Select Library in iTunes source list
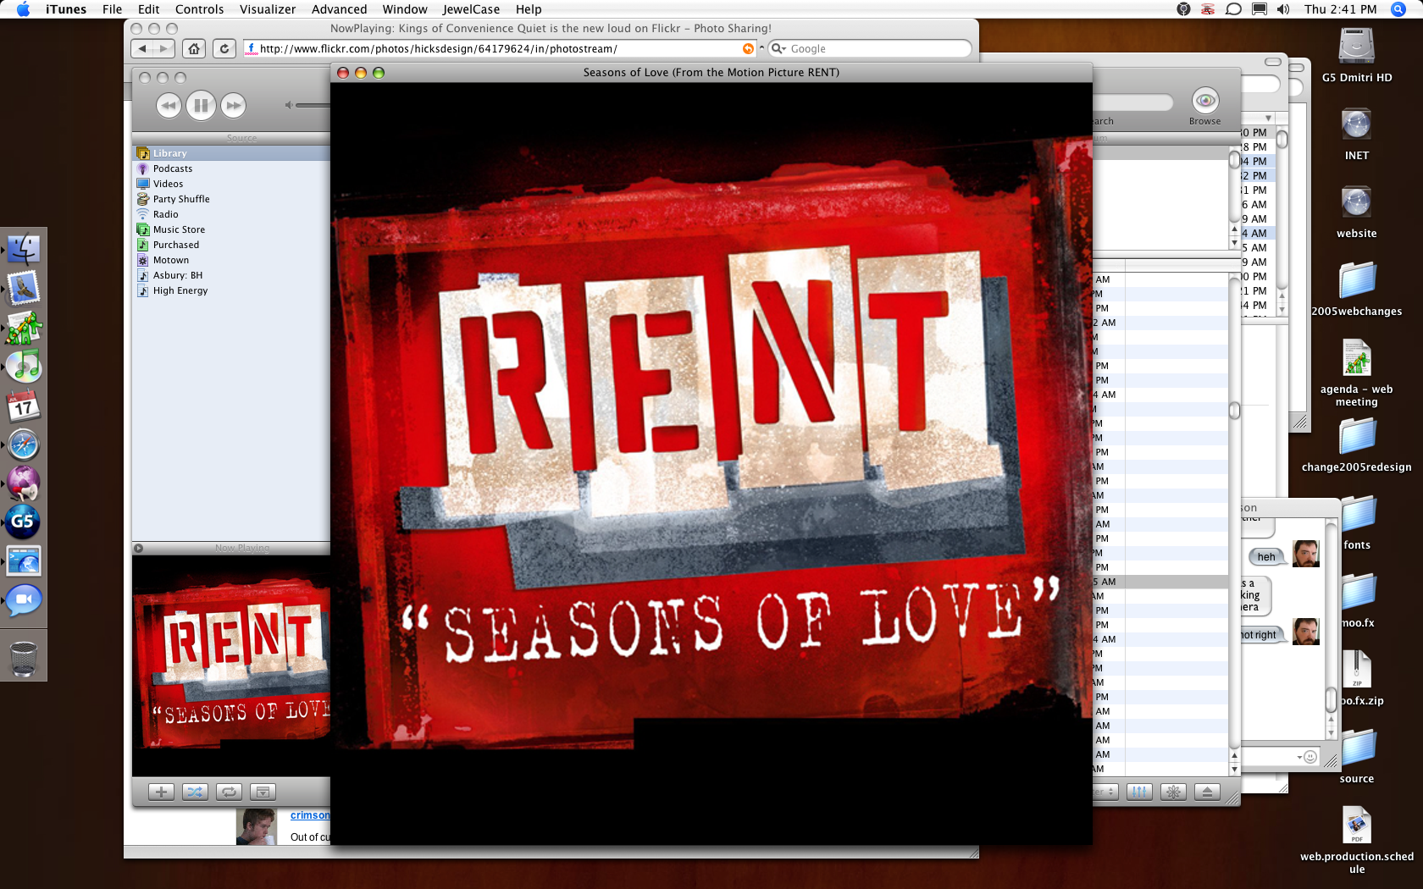Screen dimensions: 1423x889 click(231, 153)
